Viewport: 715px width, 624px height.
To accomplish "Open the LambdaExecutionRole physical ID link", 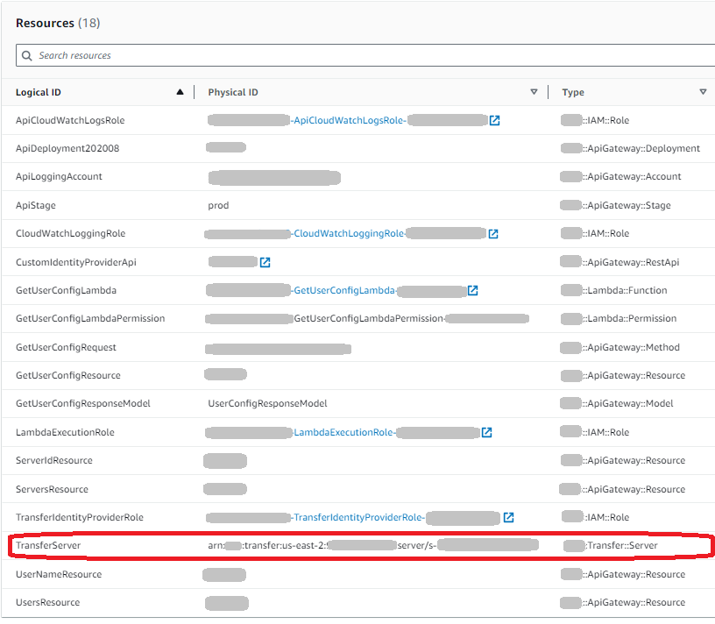I will (x=343, y=433).
